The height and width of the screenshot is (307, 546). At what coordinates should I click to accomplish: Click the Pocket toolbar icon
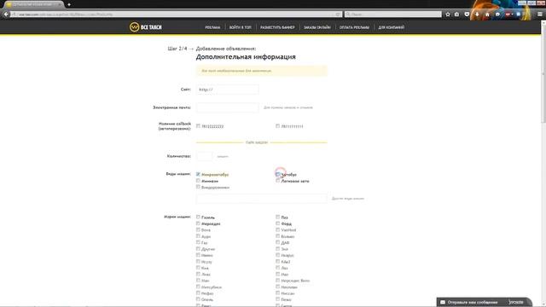tap(467, 14)
